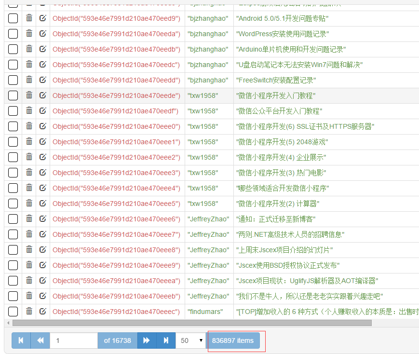Edit the row ObjectId ending eeeb

point(43,296)
